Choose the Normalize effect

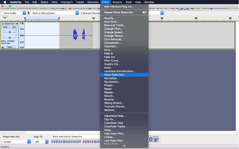[x=124, y=78]
